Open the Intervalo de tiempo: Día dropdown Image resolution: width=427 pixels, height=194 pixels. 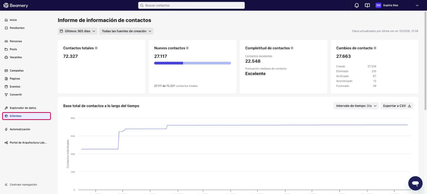(356, 106)
